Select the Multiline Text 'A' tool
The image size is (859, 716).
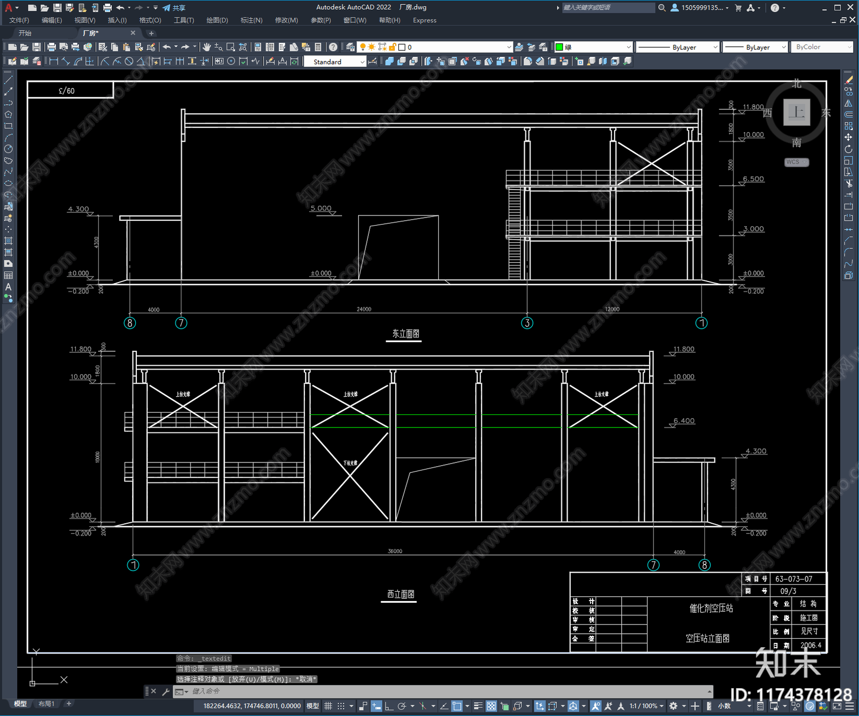tap(8, 287)
